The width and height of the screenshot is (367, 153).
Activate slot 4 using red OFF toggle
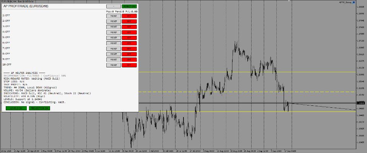click(x=129, y=32)
